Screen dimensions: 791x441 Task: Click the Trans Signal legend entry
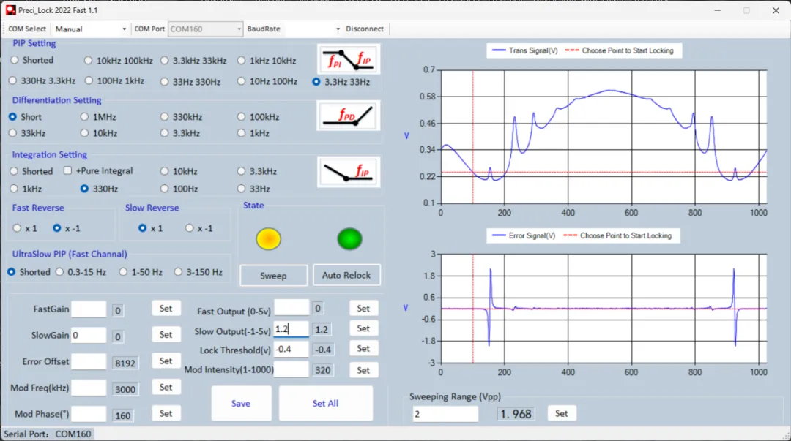pos(525,50)
